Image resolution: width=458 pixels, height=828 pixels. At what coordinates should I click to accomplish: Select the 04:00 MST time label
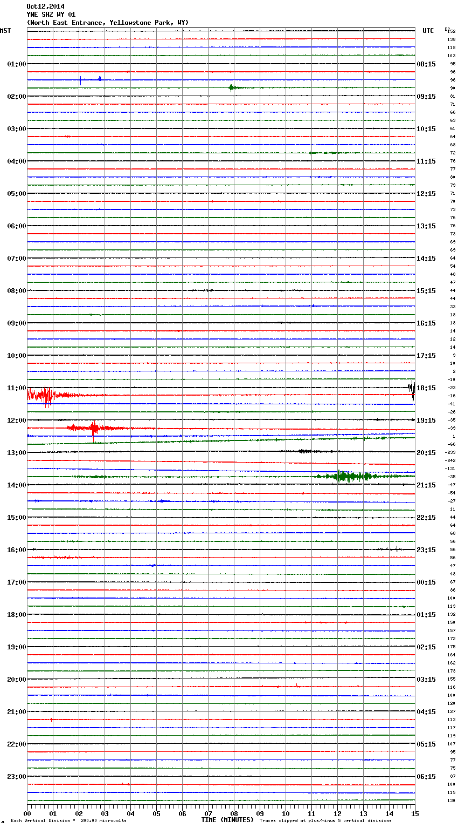click(17, 161)
